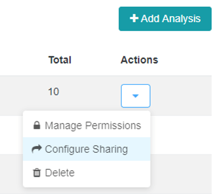Click the blue caret triangle in the Actions cell

click(135, 96)
